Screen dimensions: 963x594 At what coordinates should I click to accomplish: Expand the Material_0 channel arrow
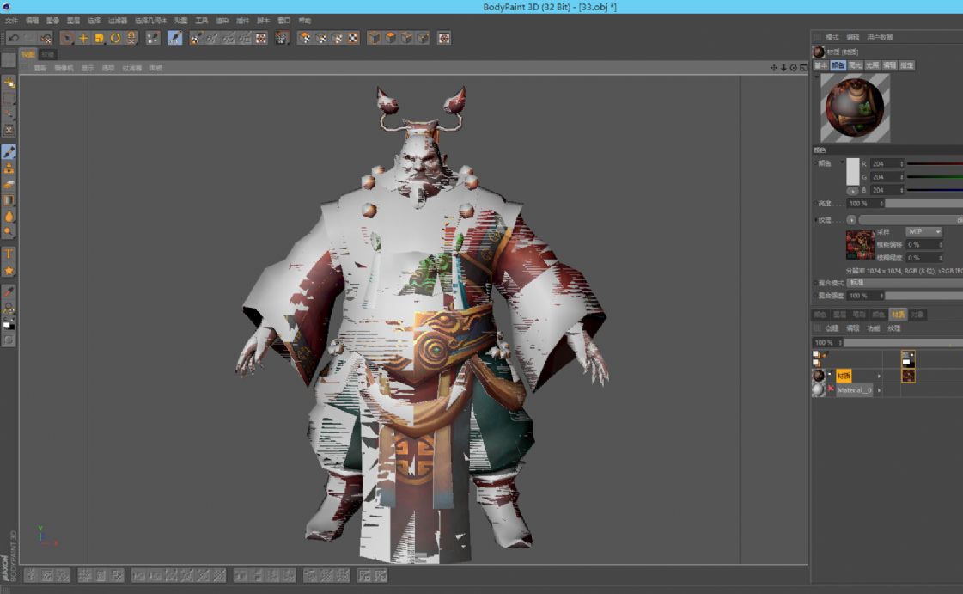879,390
